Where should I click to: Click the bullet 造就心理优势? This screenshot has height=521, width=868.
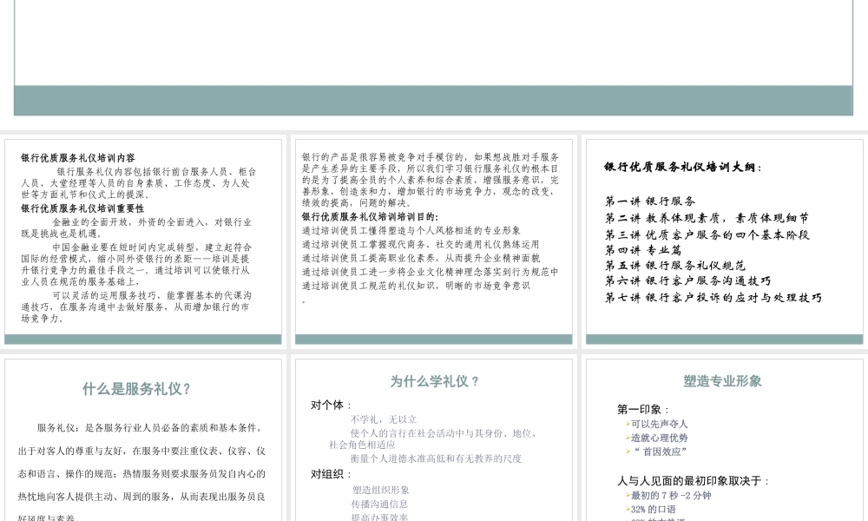pos(656,438)
